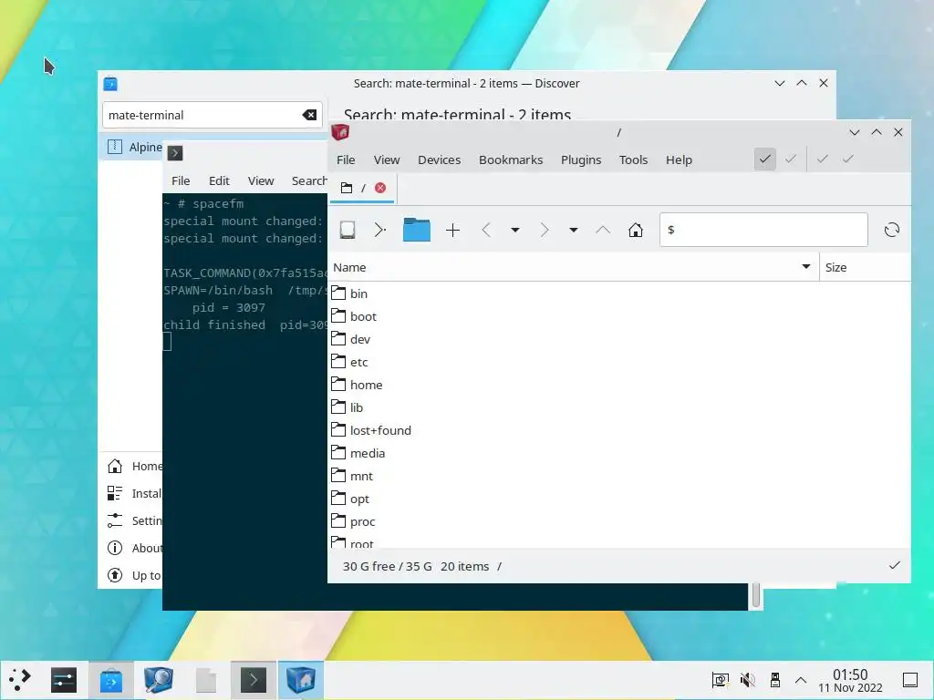Toggle SpaceFM panel 4 checkmark button

coord(848,159)
